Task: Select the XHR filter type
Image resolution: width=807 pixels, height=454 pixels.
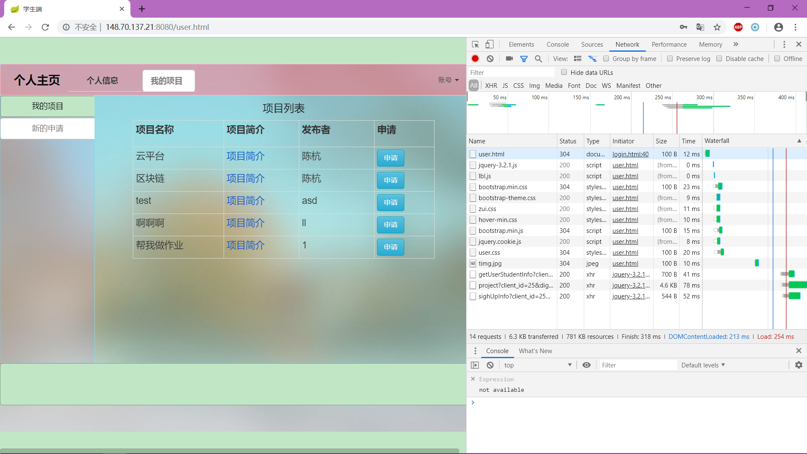Action: 491,86
